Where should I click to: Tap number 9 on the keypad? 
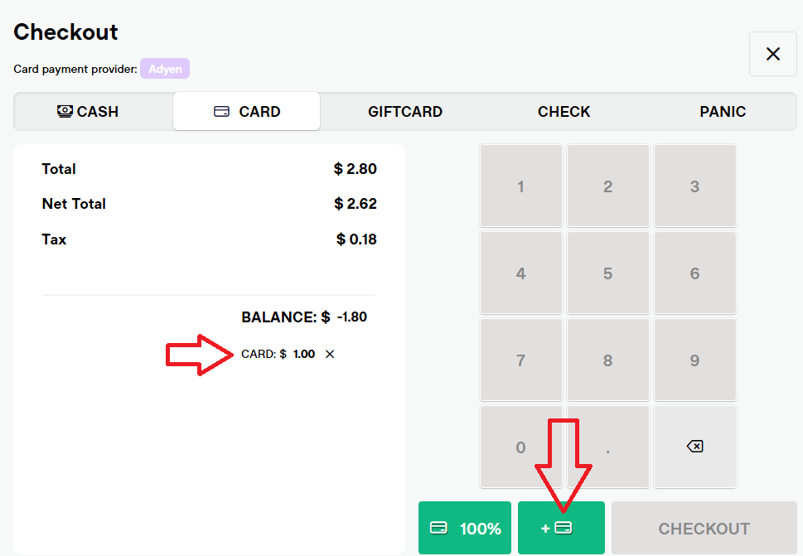coord(694,360)
